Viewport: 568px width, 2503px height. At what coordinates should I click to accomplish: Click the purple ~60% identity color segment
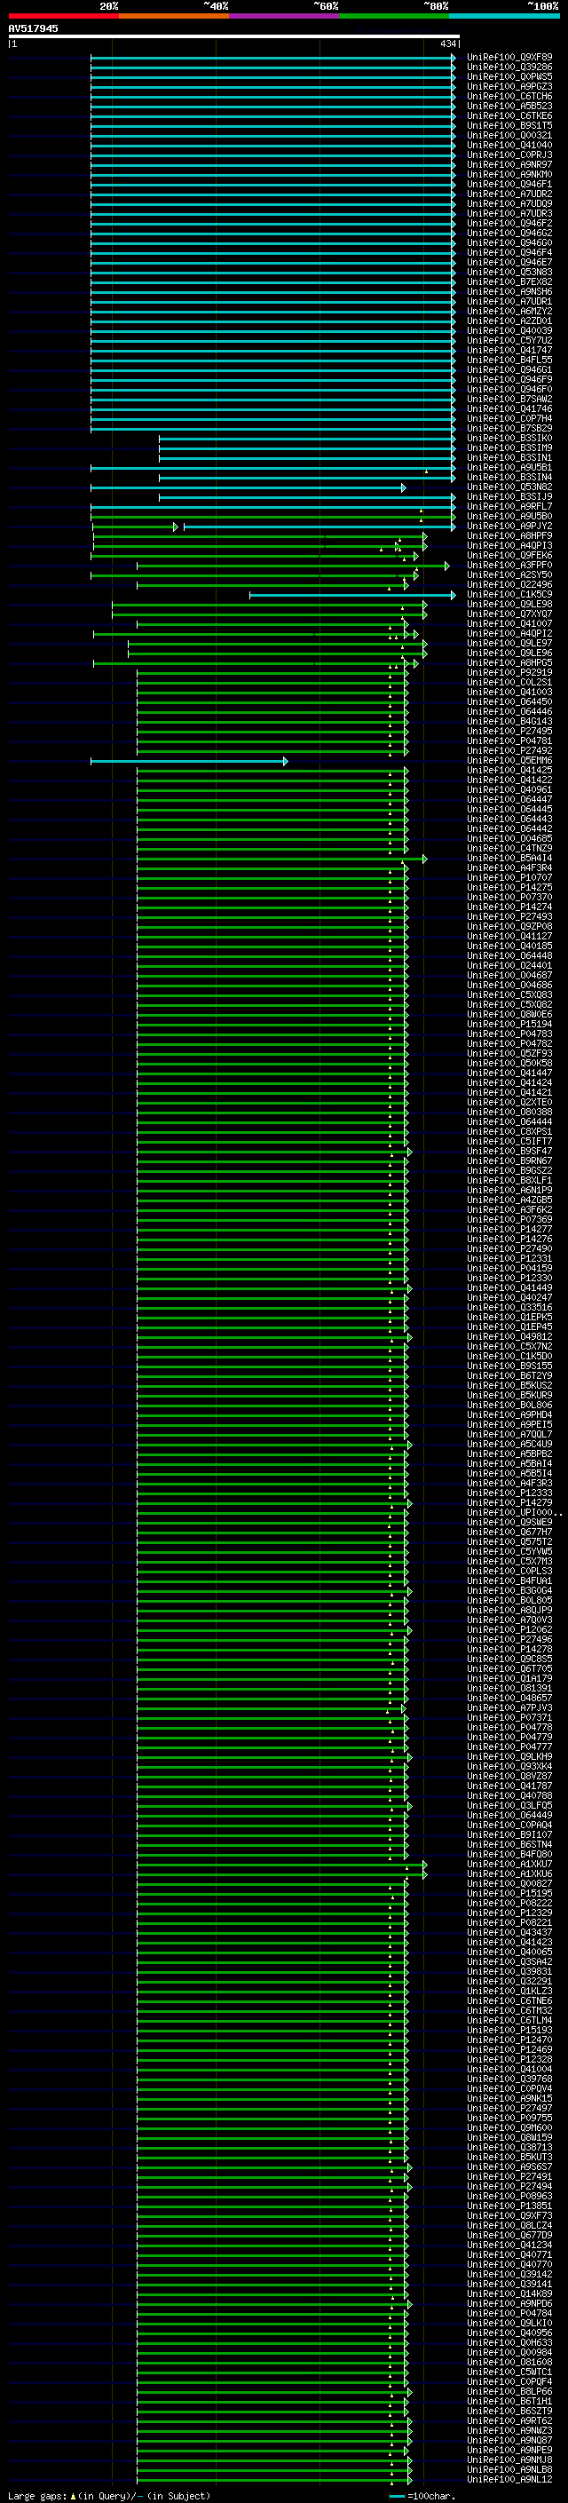point(283,16)
